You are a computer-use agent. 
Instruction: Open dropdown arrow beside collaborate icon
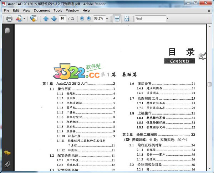(24, 19)
